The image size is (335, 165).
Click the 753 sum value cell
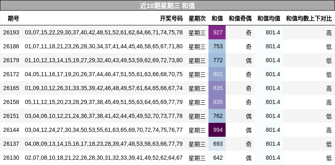[217, 46]
